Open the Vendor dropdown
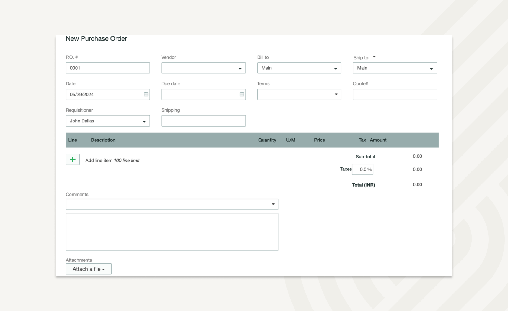 [x=203, y=68]
